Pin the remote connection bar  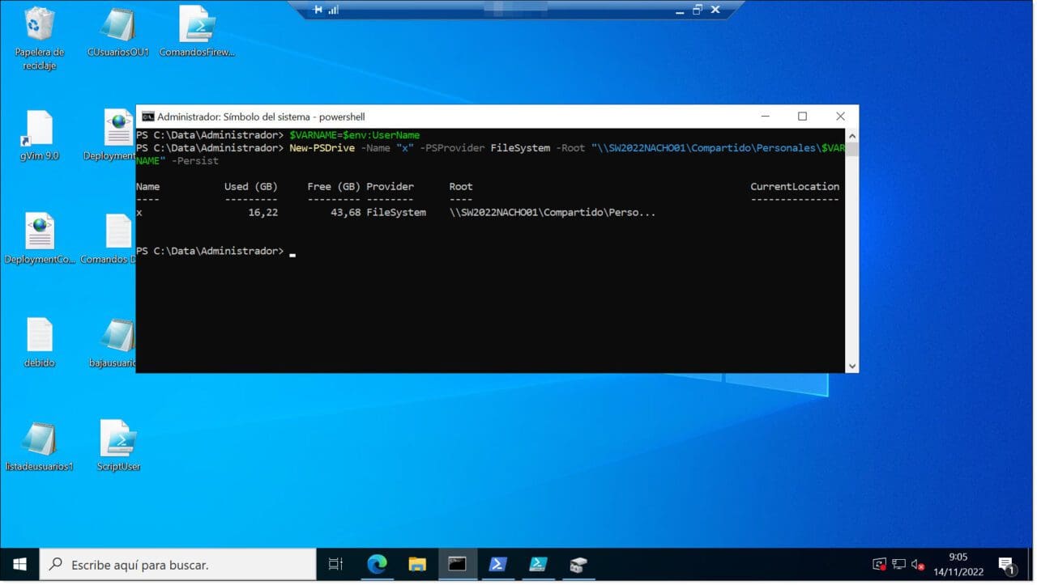pyautogui.click(x=318, y=10)
